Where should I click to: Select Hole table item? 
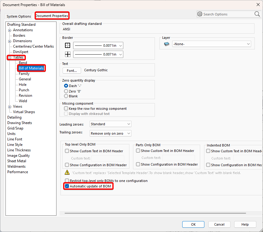click(x=23, y=84)
